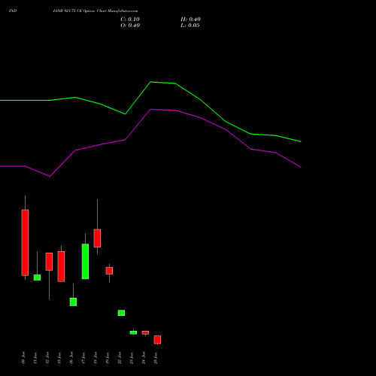Click the "25 Jun" date axis label
376x376 pixels.
(x=156, y=358)
